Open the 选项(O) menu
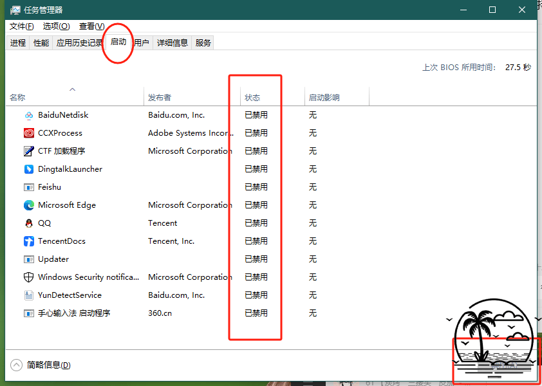 [57, 26]
